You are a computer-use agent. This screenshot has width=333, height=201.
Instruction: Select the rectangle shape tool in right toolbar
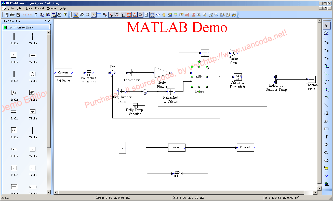coord(326,129)
